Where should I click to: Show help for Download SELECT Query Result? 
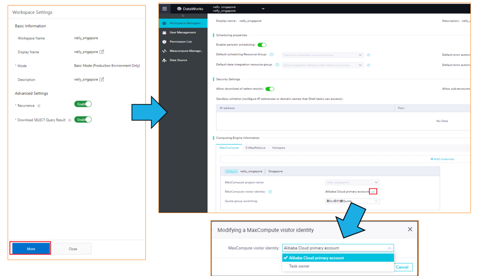coord(70,120)
